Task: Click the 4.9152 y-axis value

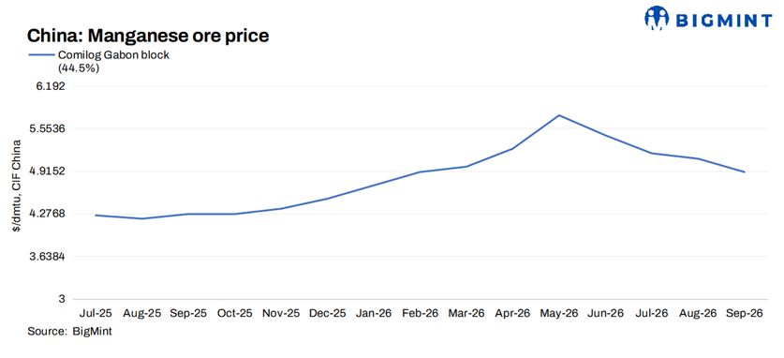Action: [48, 171]
